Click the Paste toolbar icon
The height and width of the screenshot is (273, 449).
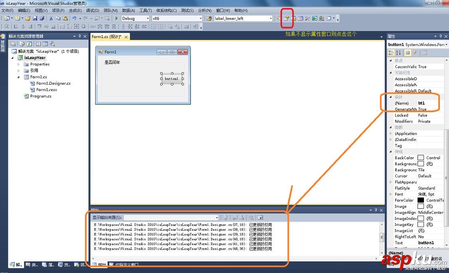(x=65, y=18)
